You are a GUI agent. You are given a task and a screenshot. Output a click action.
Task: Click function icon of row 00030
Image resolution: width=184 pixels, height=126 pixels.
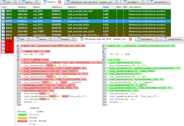pyautogui.click(x=3, y=31)
